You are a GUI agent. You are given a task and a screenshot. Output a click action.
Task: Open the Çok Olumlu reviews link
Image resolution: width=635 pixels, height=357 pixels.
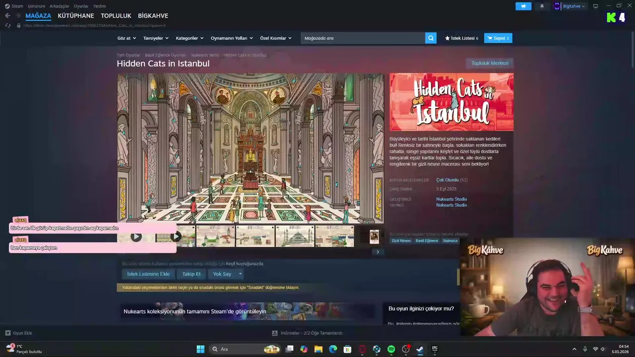click(447, 180)
